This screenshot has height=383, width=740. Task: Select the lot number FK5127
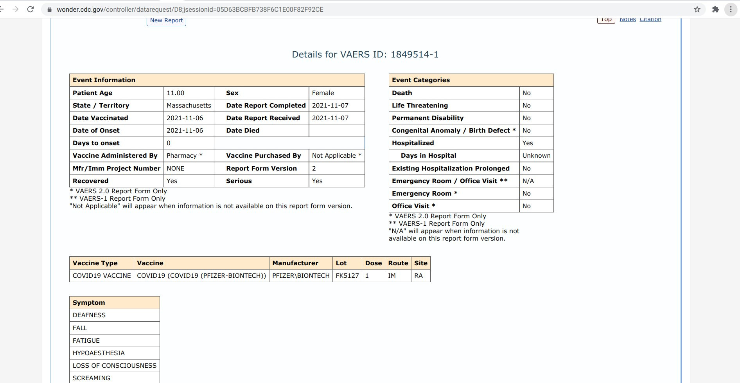347,275
